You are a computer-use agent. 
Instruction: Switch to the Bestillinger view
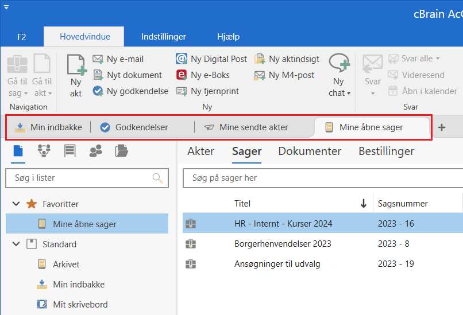click(386, 151)
